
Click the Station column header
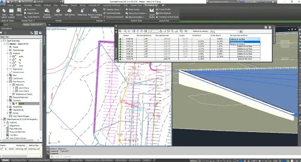tap(126, 36)
